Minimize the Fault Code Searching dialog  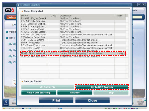pyautogui.click(x=130, y=5)
